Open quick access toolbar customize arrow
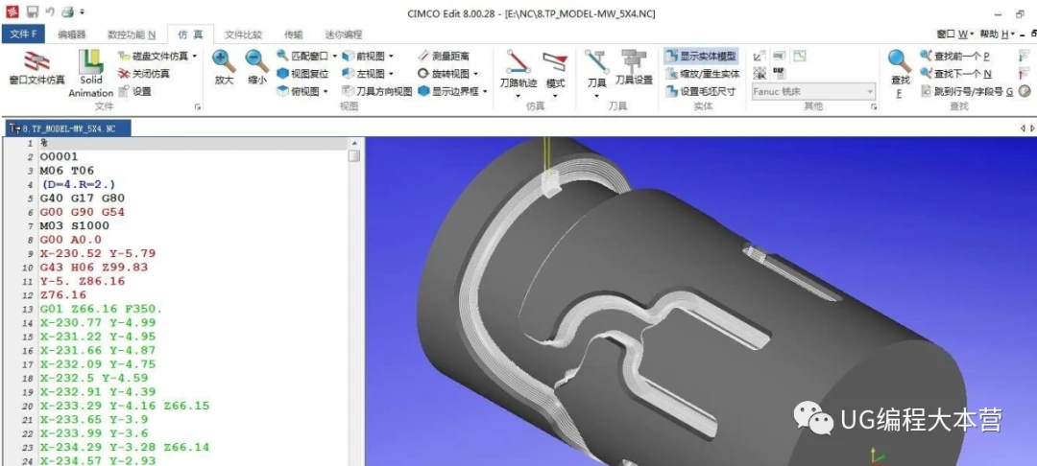This screenshot has height=466, width=1037. pyautogui.click(x=82, y=12)
